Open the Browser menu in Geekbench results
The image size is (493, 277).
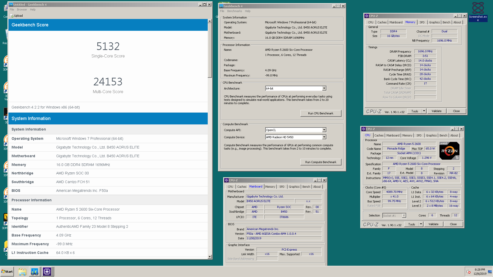[x=22, y=9]
